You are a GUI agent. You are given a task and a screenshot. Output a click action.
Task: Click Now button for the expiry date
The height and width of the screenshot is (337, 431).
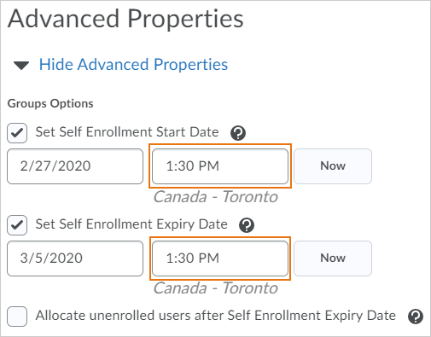click(x=333, y=259)
